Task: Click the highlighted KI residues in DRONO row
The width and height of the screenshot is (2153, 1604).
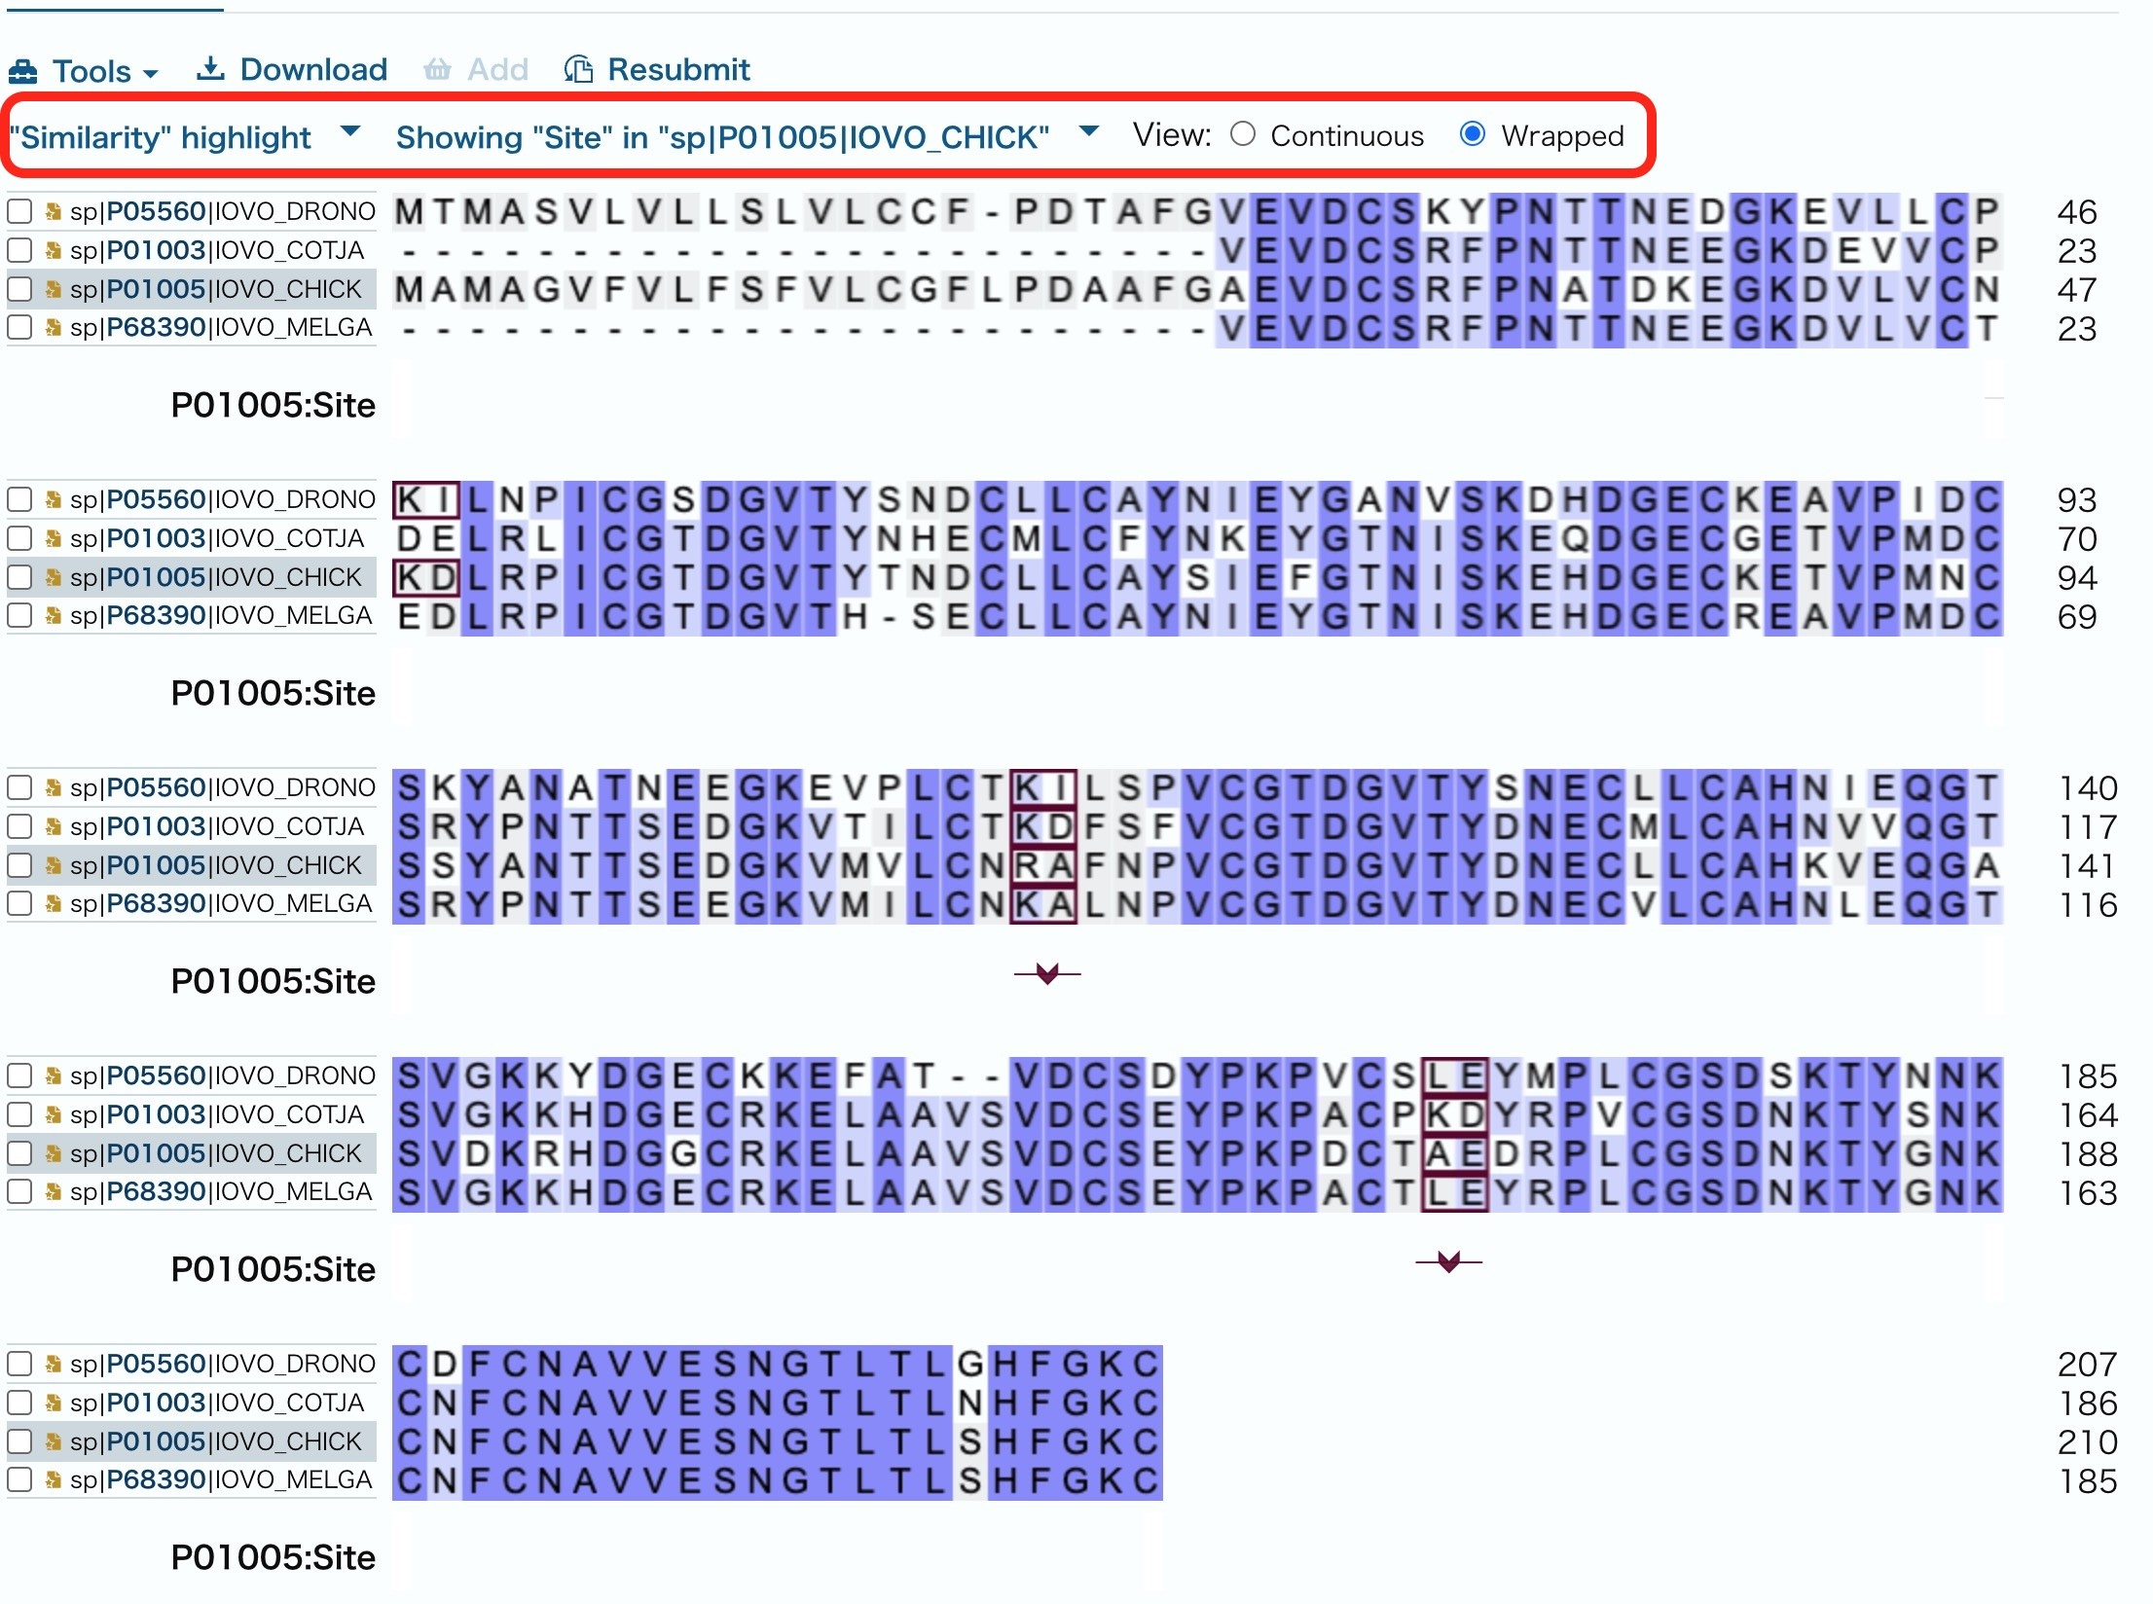Action: click(425, 499)
